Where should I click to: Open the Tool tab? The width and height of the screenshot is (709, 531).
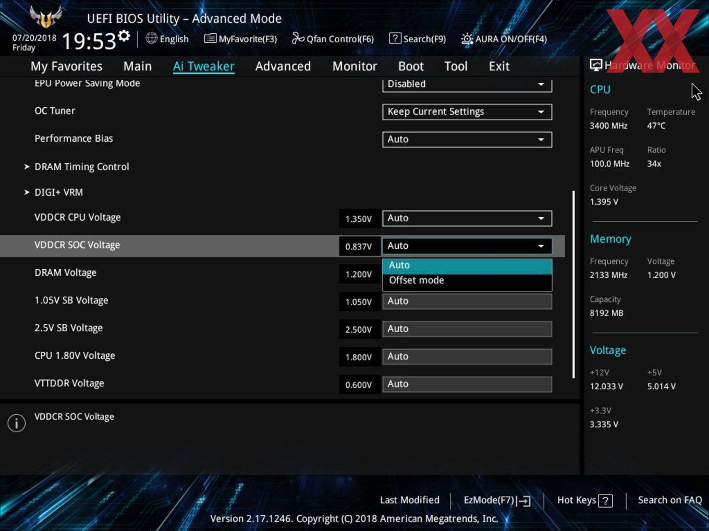456,66
